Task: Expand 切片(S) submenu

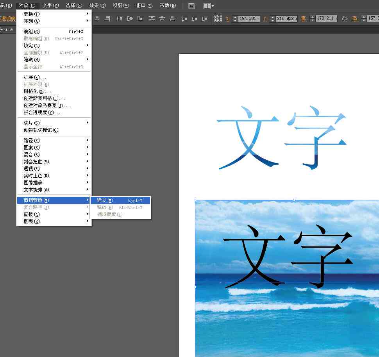Action: 54,123
